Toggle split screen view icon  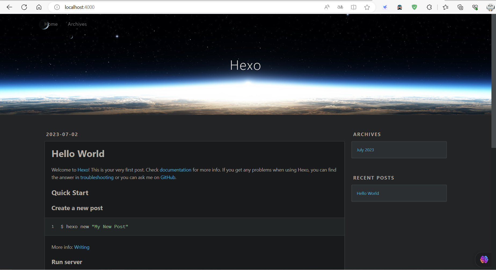click(353, 7)
